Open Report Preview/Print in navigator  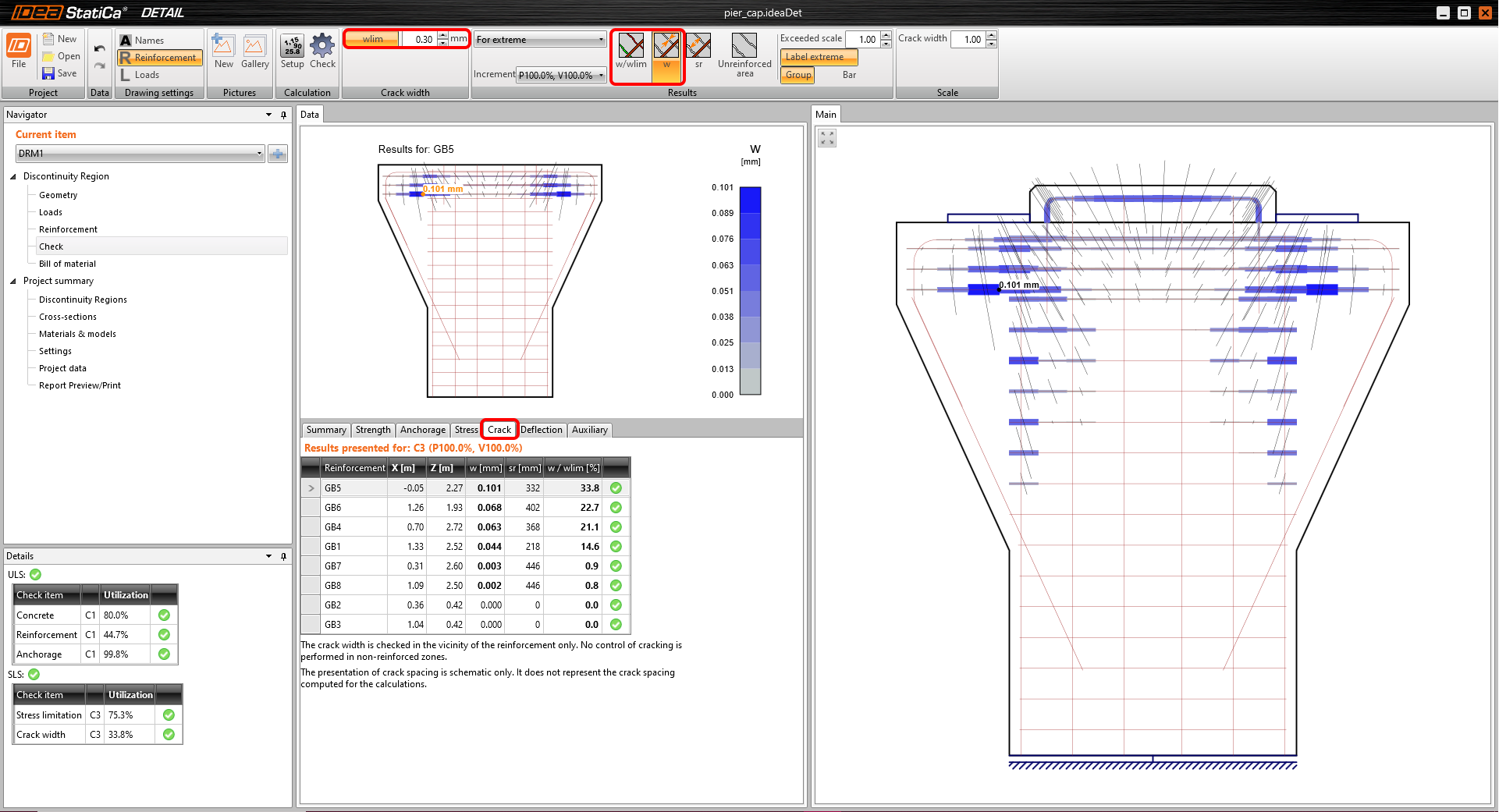(80, 385)
